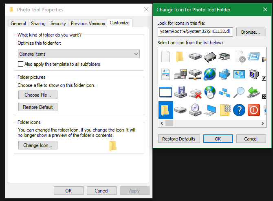Image resolution: width=273 pixels, height=201 pixels.
Task: Pick the drive with red X icon
Action: [x=195, y=92]
